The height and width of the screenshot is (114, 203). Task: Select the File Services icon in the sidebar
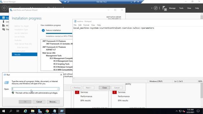(3, 29)
